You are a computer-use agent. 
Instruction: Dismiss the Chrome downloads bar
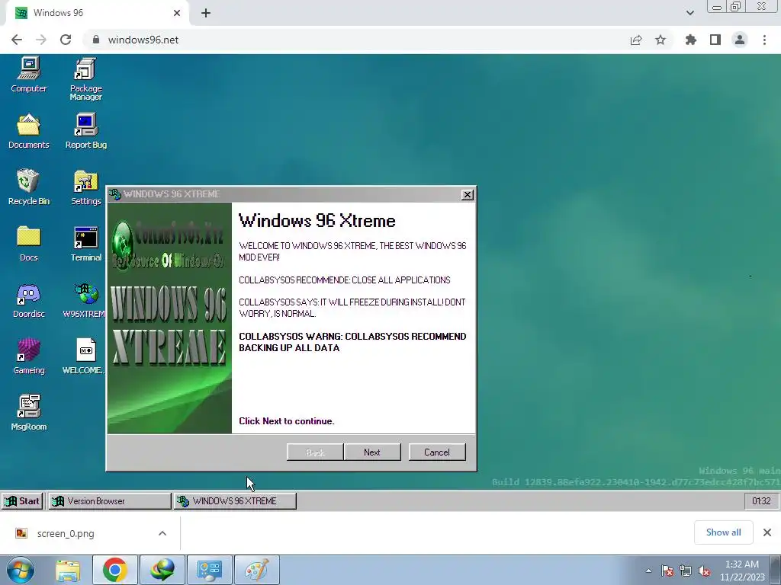pos(767,532)
